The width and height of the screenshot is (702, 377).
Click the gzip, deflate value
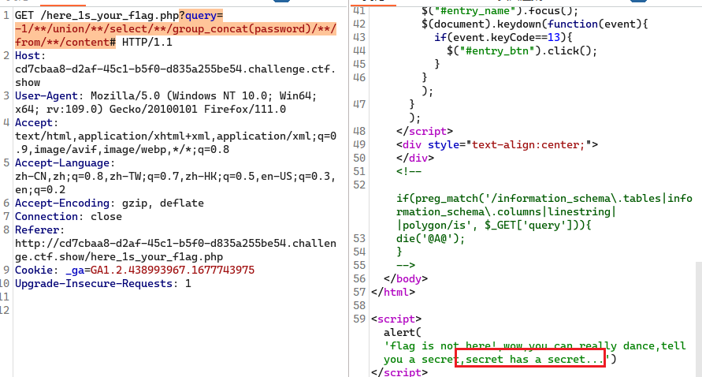(x=163, y=203)
